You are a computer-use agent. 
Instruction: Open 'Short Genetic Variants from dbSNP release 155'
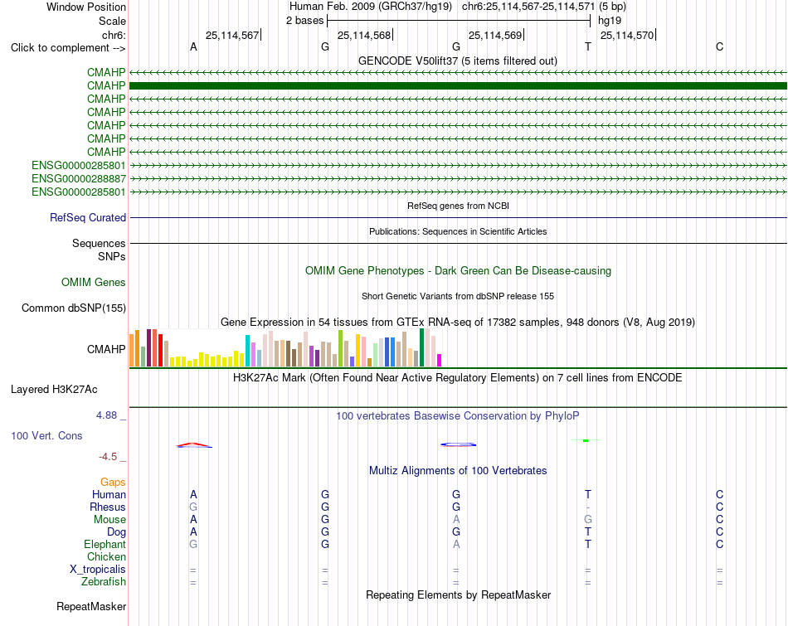458,296
